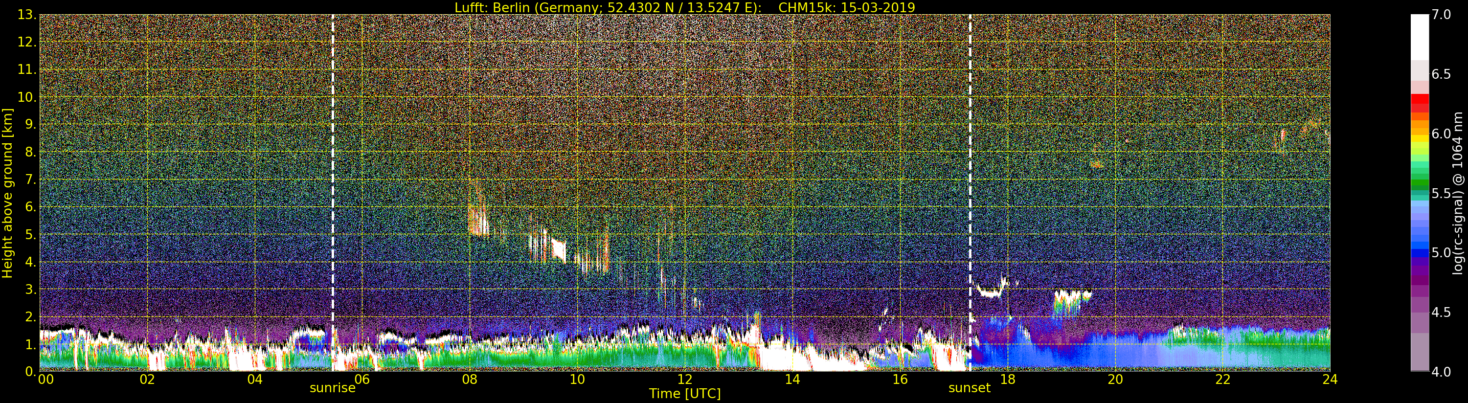Image resolution: width=1468 pixels, height=403 pixels.
Task: Click the Height above ground [km] axis label
Action: coord(7,193)
